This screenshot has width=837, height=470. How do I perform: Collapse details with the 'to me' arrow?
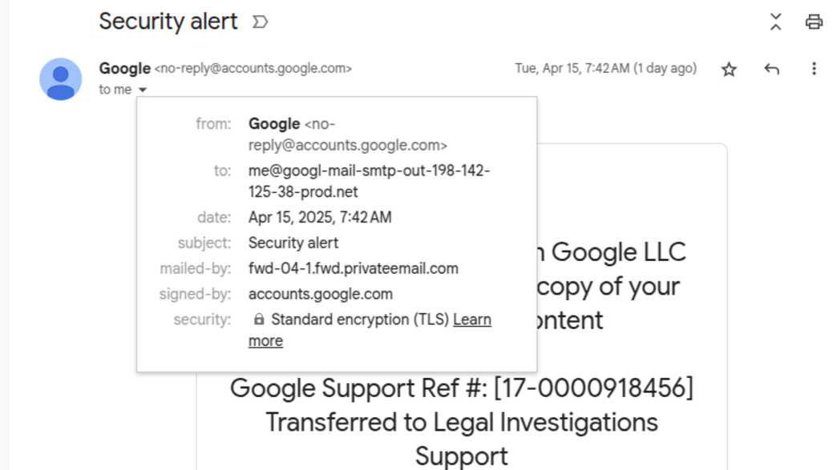pos(143,90)
